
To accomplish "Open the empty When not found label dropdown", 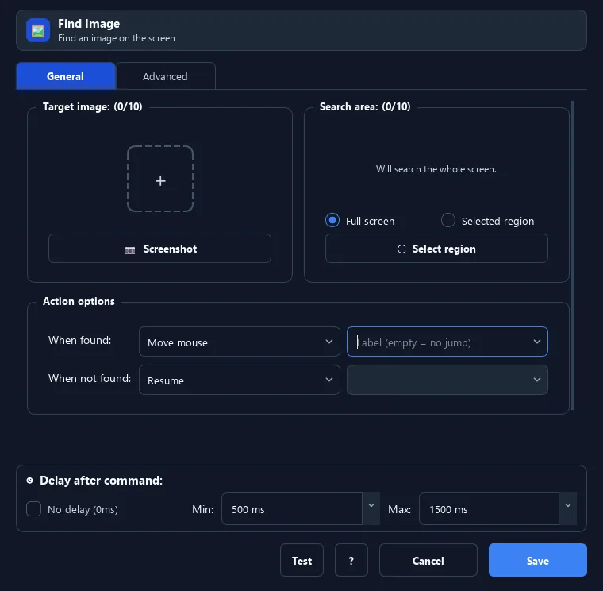I will click(447, 380).
